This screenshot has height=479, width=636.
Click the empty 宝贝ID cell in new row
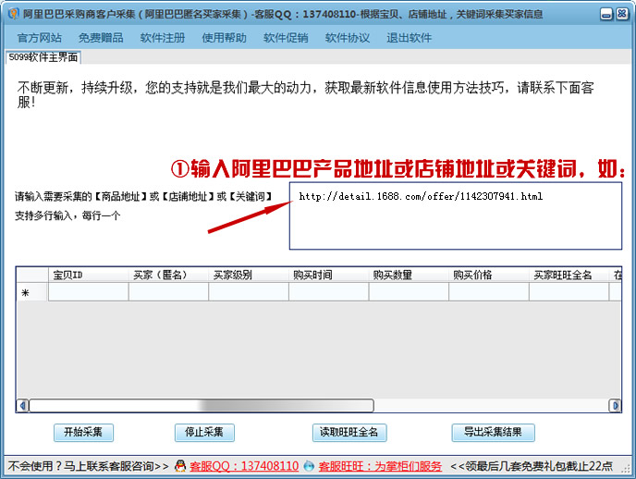(x=89, y=292)
